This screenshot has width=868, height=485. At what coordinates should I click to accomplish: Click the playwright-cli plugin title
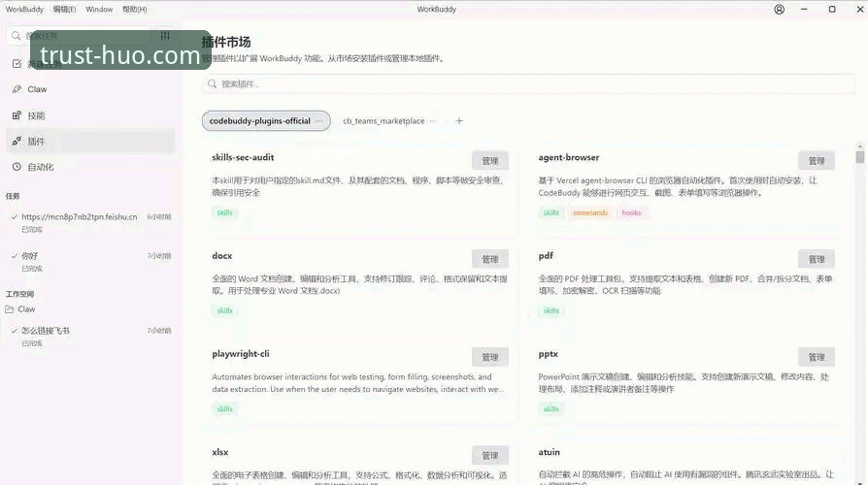[x=240, y=354]
